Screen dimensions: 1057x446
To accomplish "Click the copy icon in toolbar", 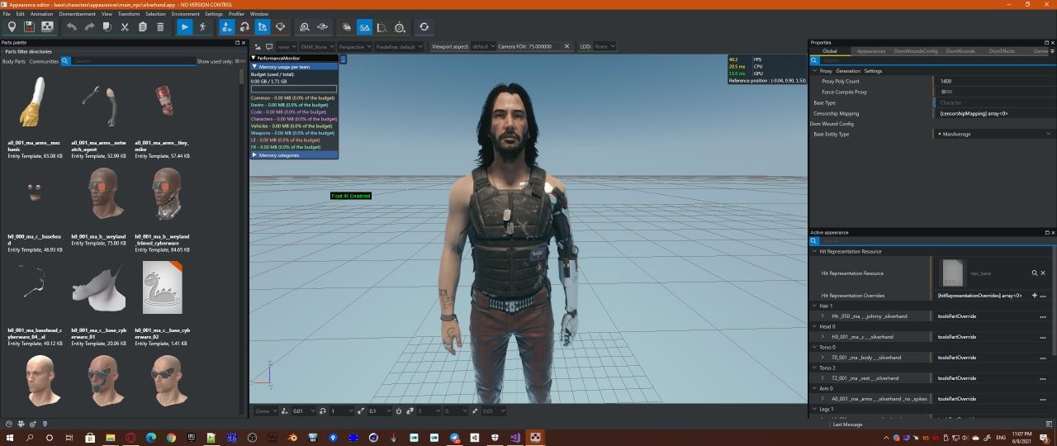I will pos(107,27).
